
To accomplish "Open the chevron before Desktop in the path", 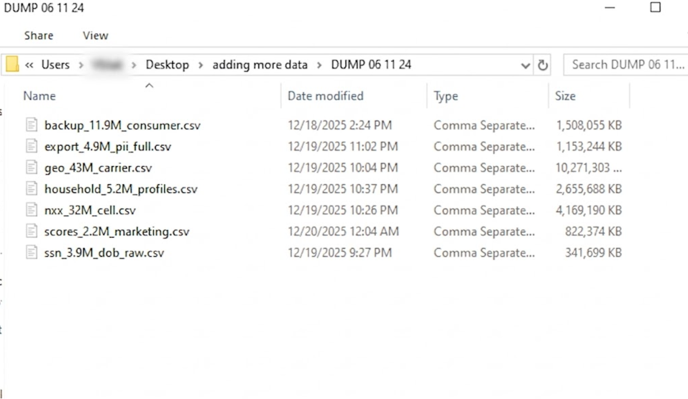I will click(x=134, y=65).
